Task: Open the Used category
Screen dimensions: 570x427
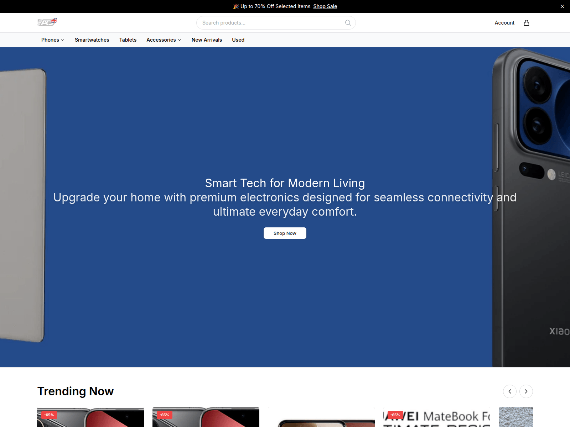Action: click(238, 40)
